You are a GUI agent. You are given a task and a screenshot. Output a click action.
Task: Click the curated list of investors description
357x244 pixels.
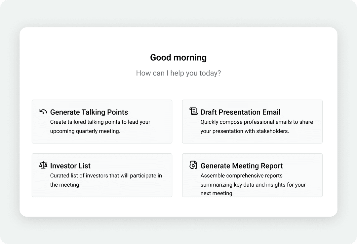click(105, 180)
